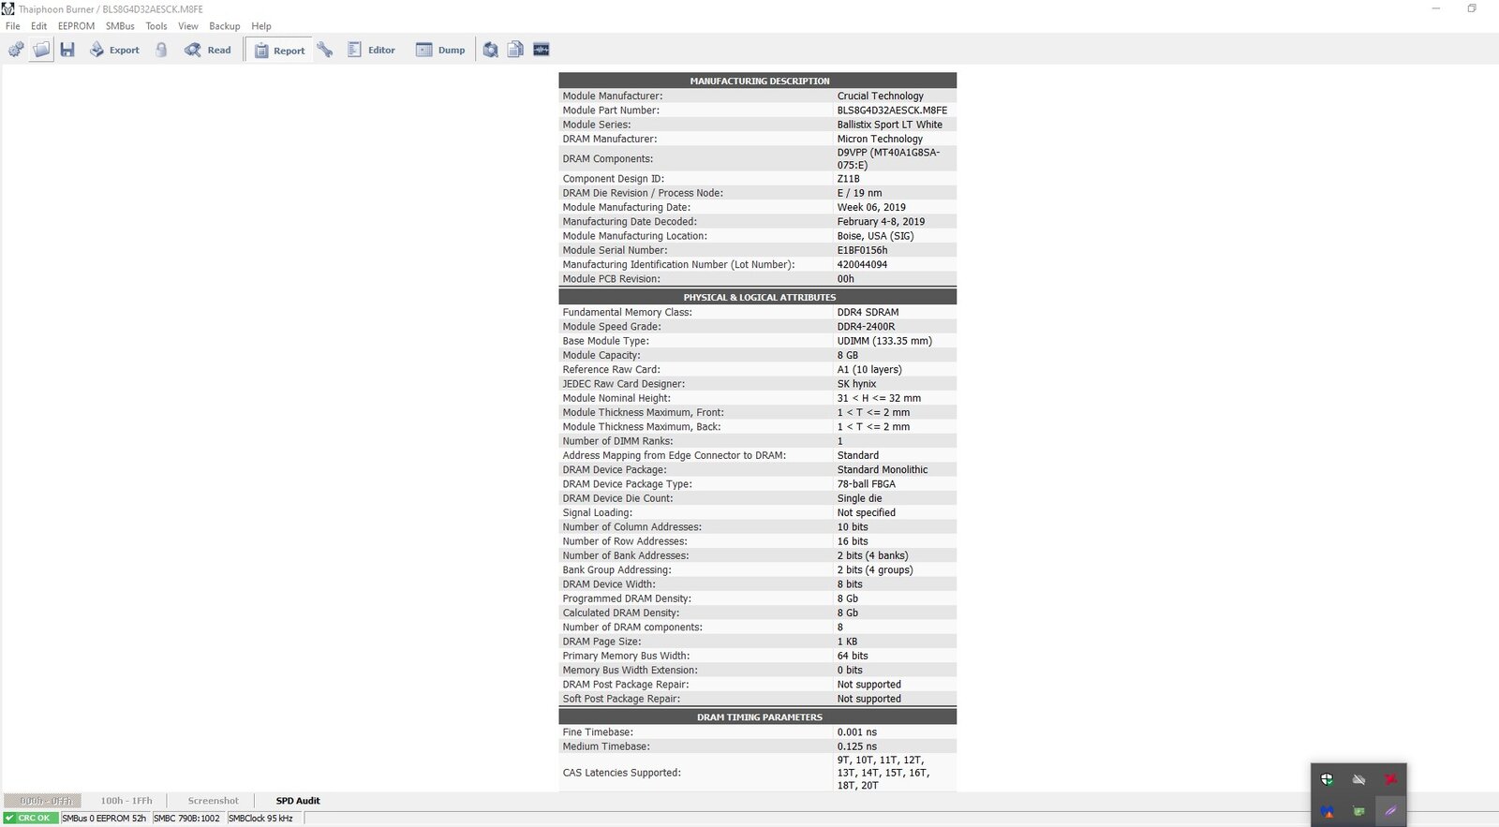Viewport: 1499px width, 827px height.
Task: Click the 'E / 19 nm' die revision value
Action: (x=859, y=193)
